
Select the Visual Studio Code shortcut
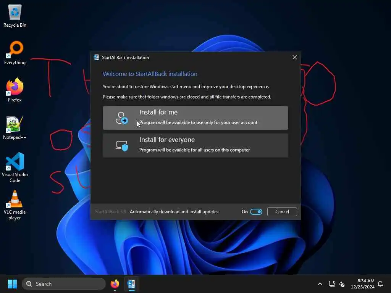(x=15, y=167)
